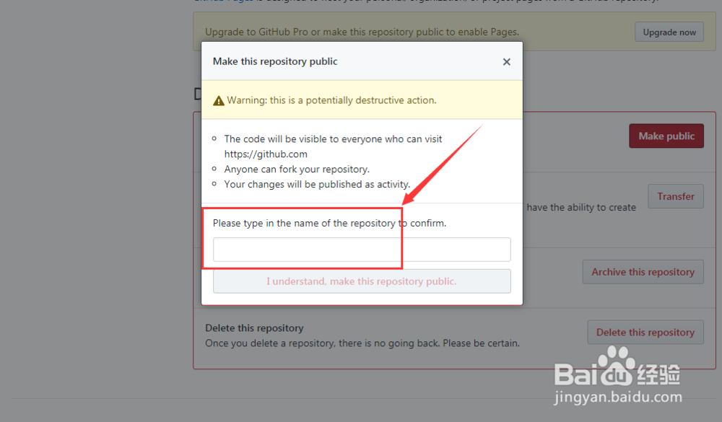Click the repository name confirmation input field
Screen dimensions: 722x422
point(362,250)
